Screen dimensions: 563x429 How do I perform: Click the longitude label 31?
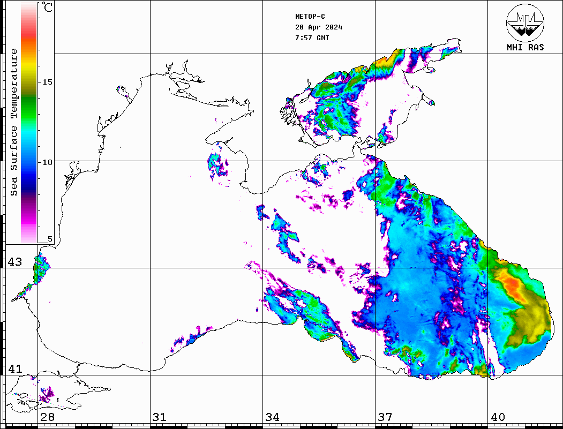[x=159, y=417]
